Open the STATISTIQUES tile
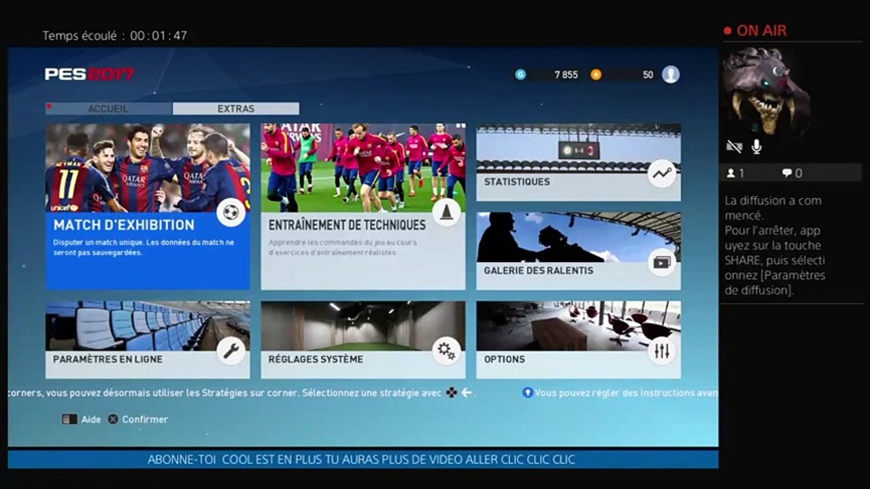Screen dimensions: 870x489 [578, 162]
